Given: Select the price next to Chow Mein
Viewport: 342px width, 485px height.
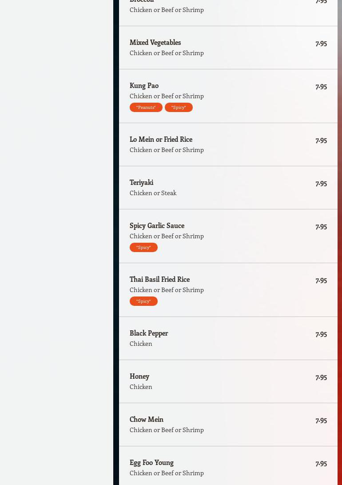Looking at the screenshot, I should [321, 420].
